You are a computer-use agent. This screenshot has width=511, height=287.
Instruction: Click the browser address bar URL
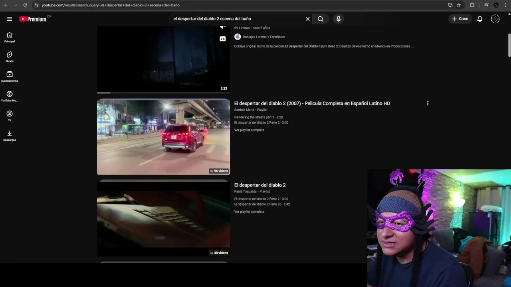(110, 5)
